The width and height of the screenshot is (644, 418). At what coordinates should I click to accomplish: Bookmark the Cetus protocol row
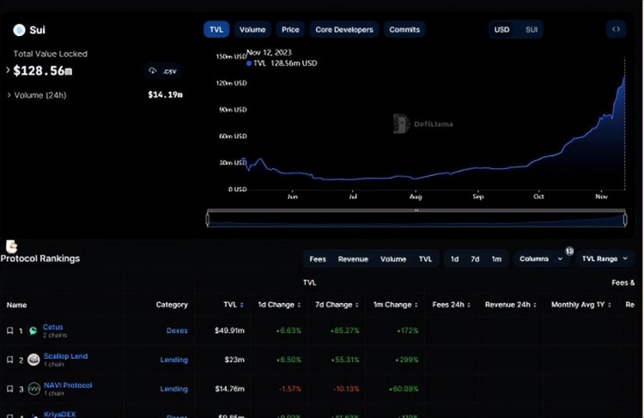[x=9, y=330]
